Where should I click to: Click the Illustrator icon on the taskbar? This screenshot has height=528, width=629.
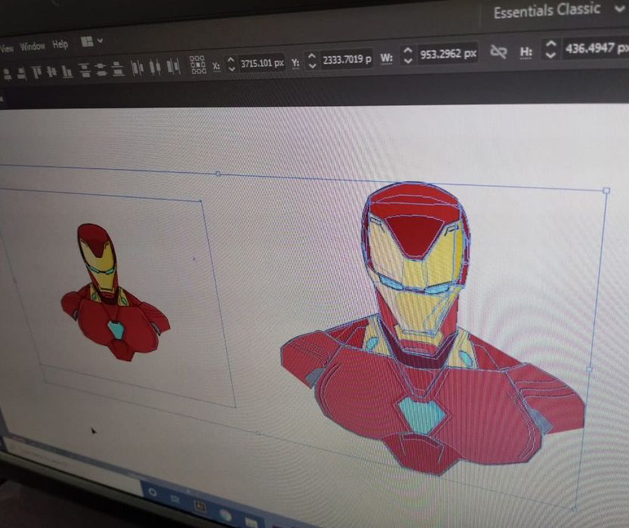point(200,507)
